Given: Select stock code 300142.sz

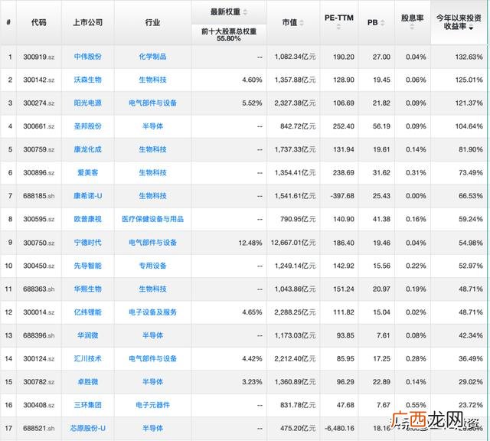Looking at the screenshot, I should [x=39, y=80].
